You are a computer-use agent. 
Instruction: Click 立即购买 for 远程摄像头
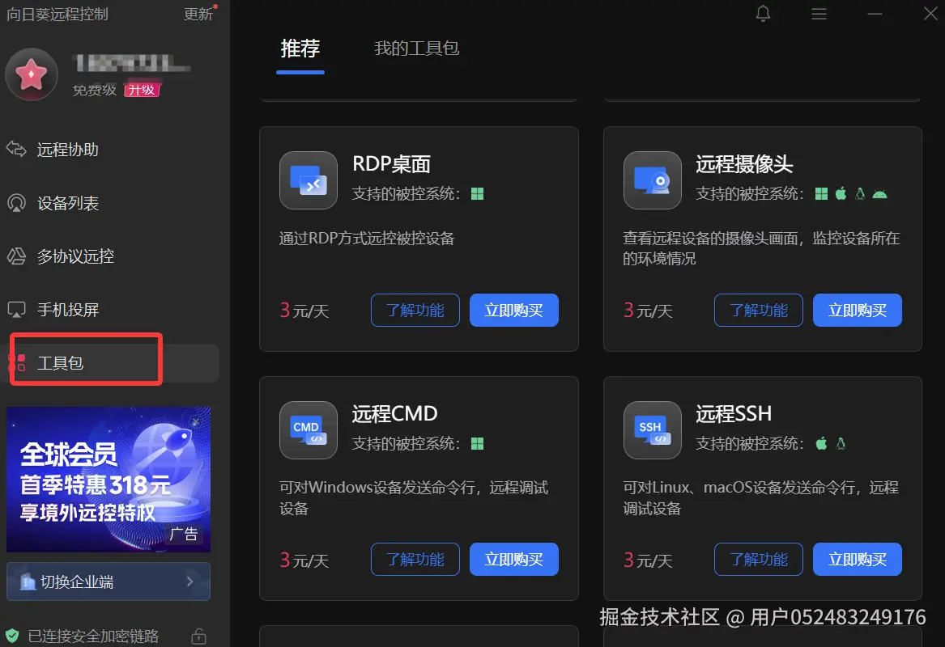coord(858,310)
